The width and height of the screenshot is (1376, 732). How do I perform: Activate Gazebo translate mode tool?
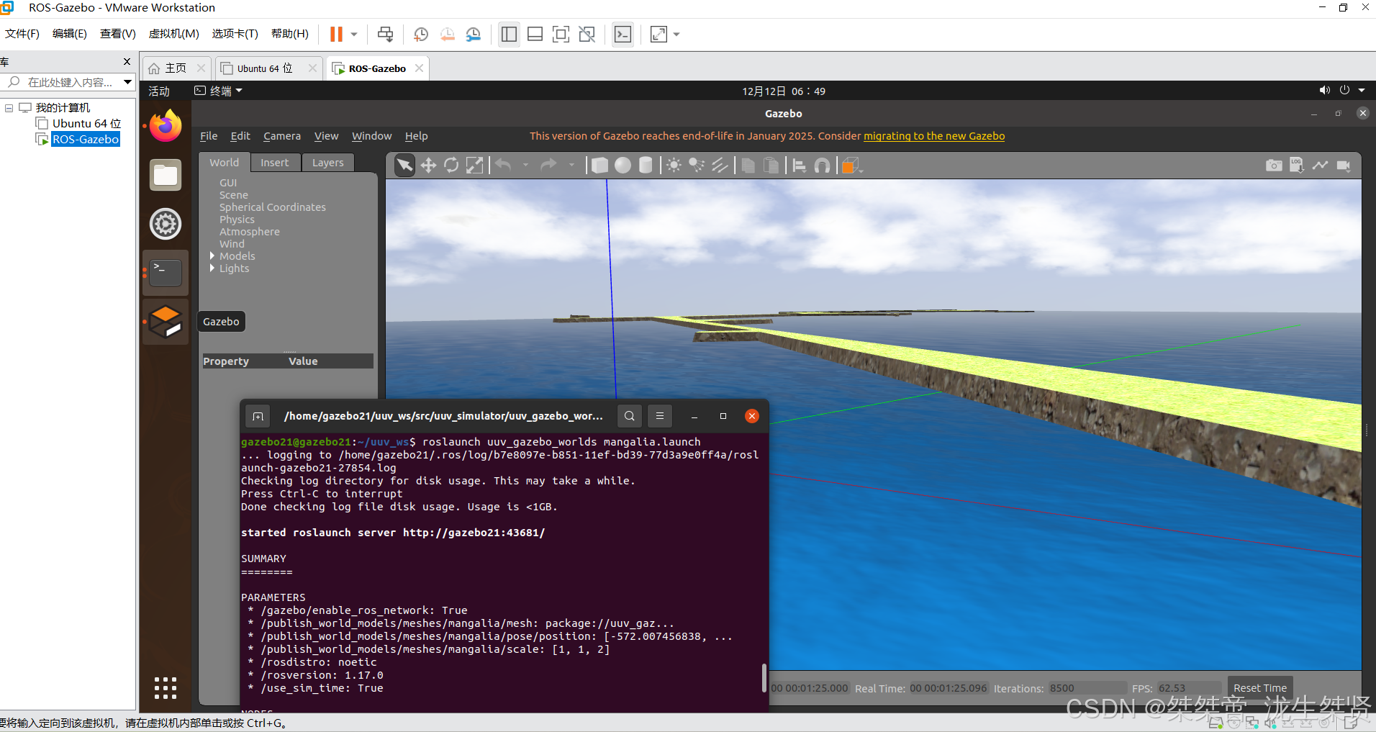[428, 166]
